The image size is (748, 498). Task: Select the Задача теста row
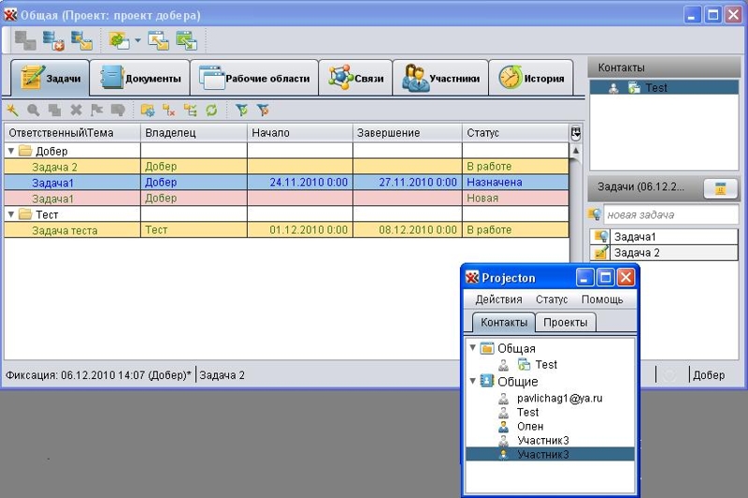pos(286,230)
